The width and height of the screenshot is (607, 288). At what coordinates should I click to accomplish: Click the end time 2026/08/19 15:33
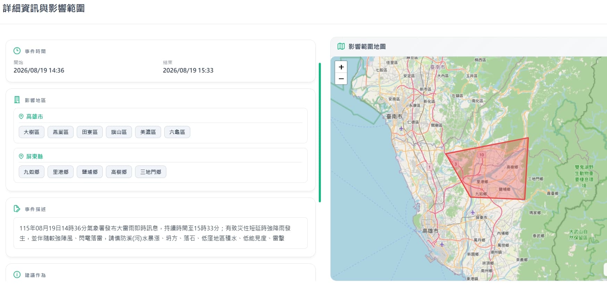tap(188, 70)
